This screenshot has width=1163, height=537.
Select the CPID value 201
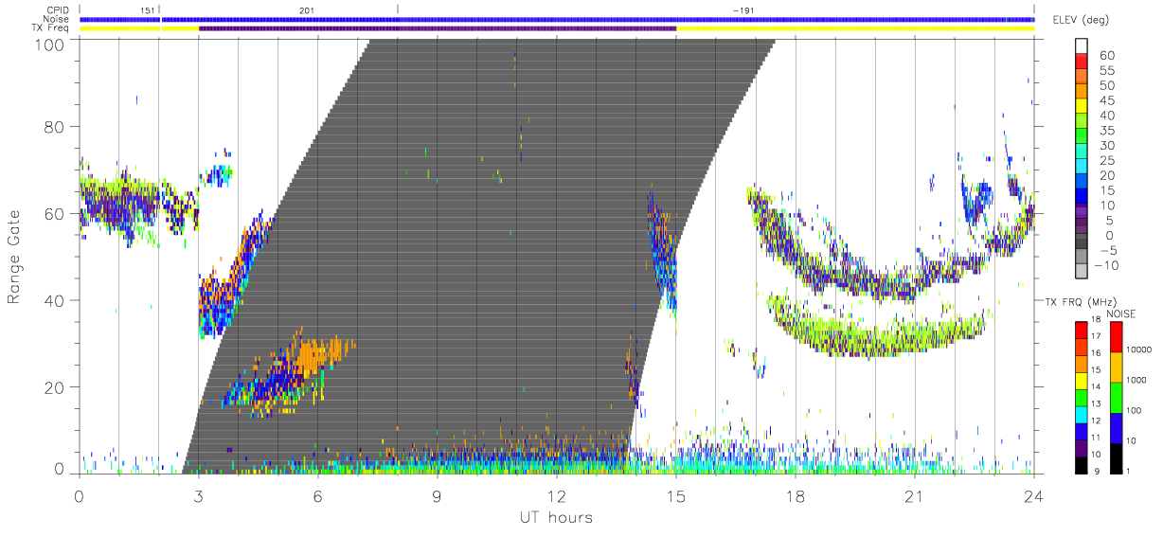click(x=305, y=9)
